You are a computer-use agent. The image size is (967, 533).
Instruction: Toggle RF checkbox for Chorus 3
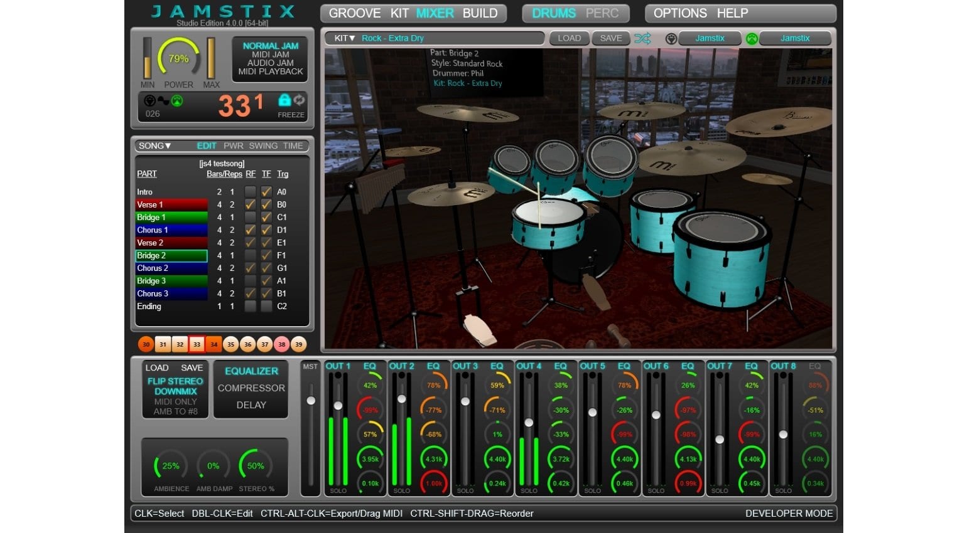pos(251,293)
